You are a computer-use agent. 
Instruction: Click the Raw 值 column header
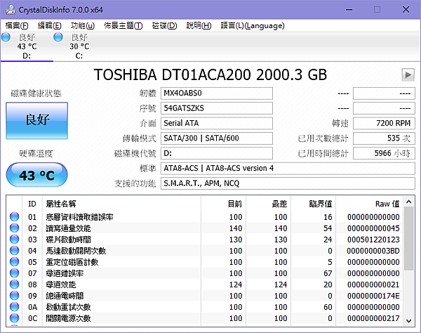tap(370, 204)
